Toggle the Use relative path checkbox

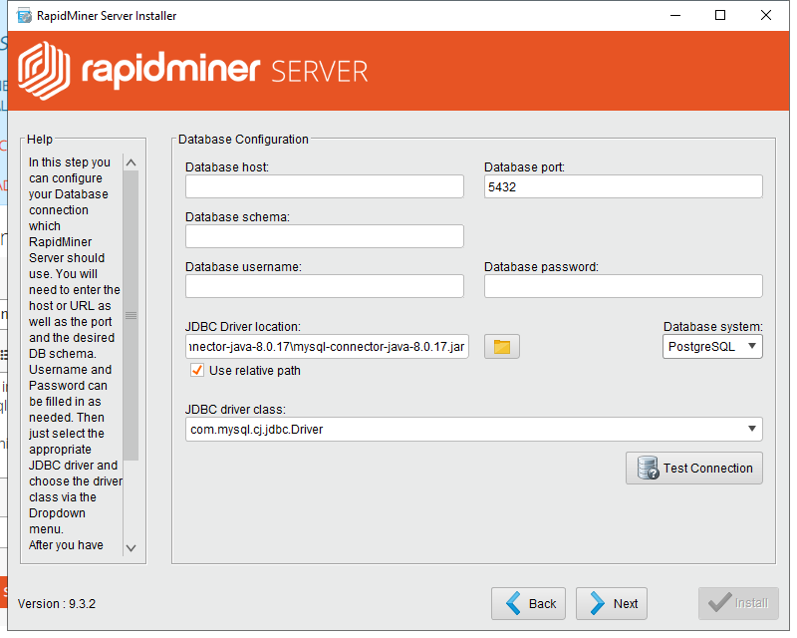197,370
